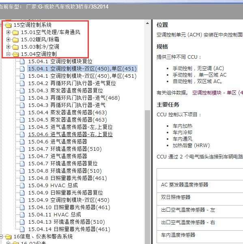Open the underlined 15.04.6 进气温度传感器-右,上复位 item
The image size is (243, 244).
click(x=70, y=134)
